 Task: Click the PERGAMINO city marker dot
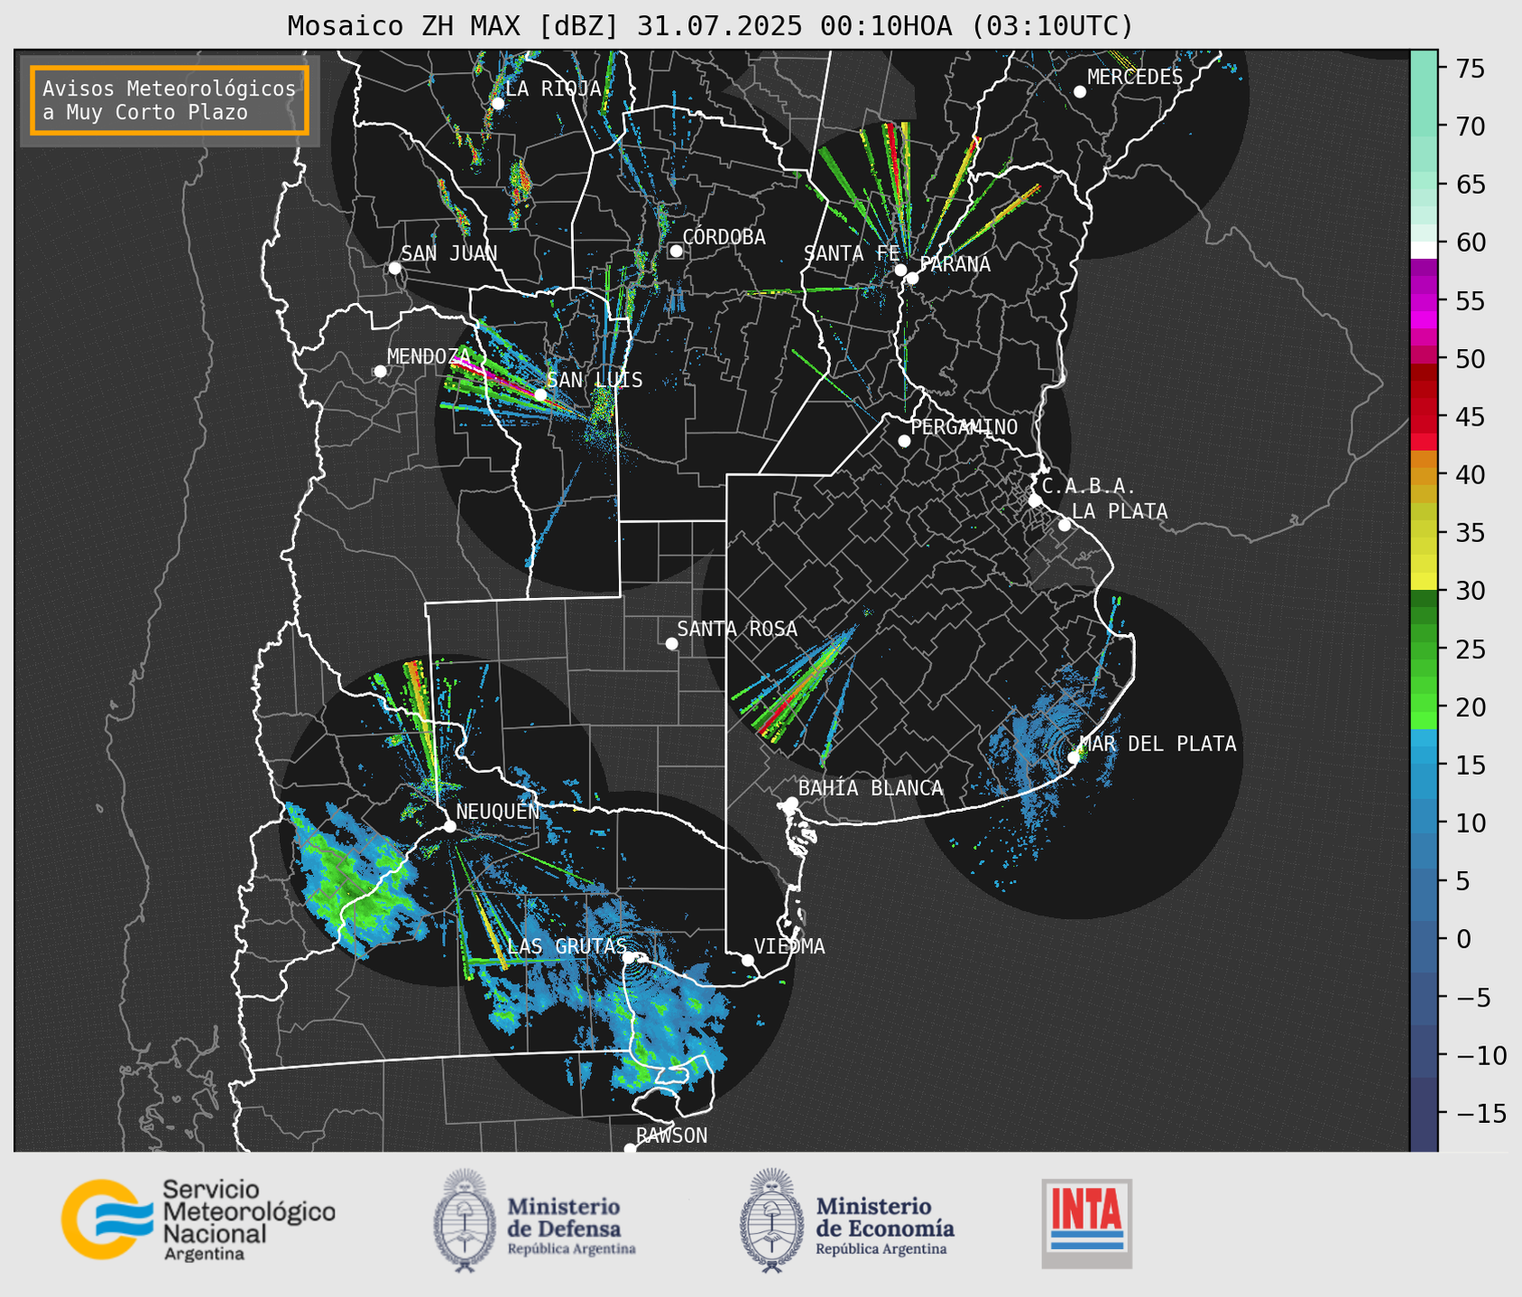[904, 441]
